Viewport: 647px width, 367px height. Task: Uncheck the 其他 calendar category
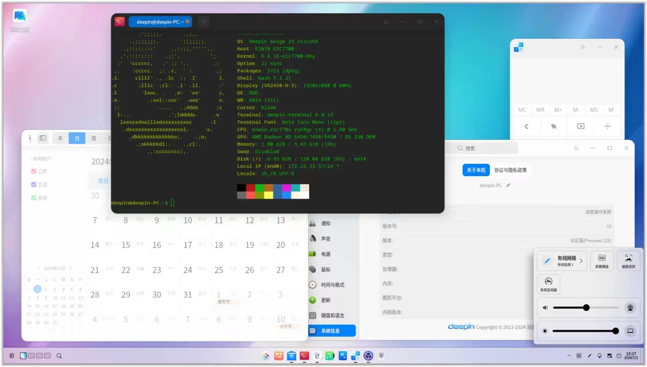[33, 198]
